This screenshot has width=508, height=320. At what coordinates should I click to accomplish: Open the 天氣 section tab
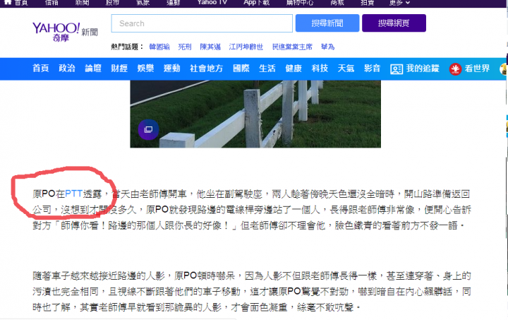click(346, 69)
